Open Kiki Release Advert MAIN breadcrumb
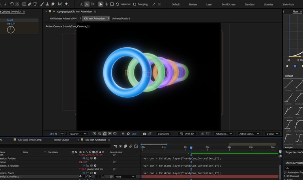 63,19
